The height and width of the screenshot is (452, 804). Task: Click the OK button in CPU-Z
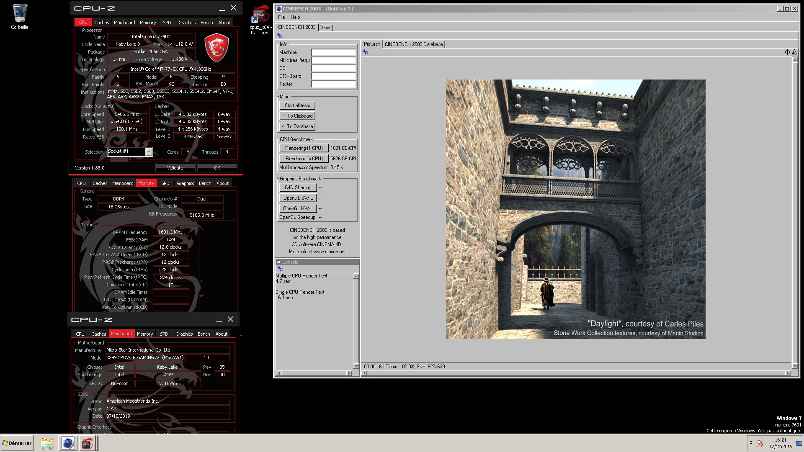[217, 168]
